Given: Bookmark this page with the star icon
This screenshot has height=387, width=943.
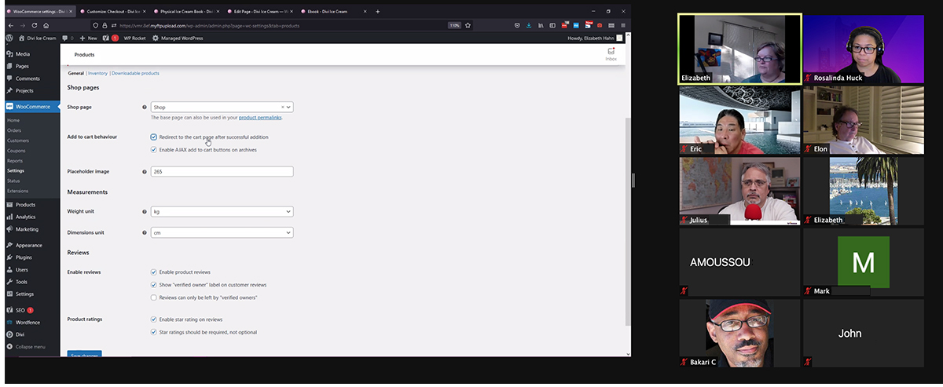Looking at the screenshot, I should click(468, 25).
